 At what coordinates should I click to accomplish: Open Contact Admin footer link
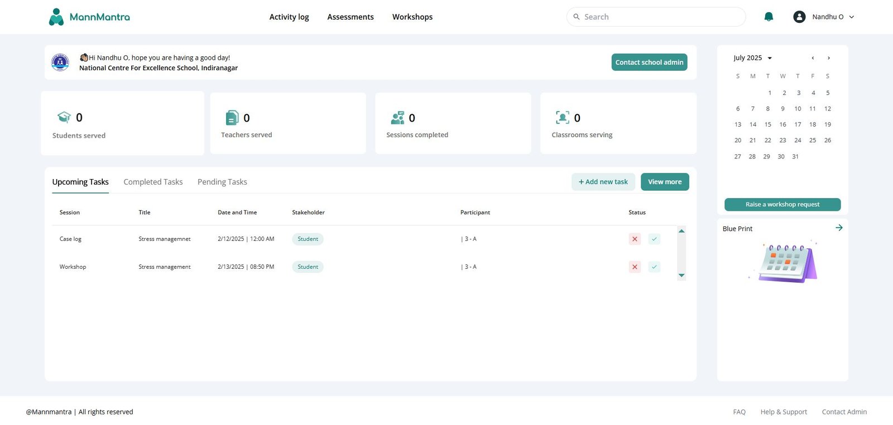point(844,412)
